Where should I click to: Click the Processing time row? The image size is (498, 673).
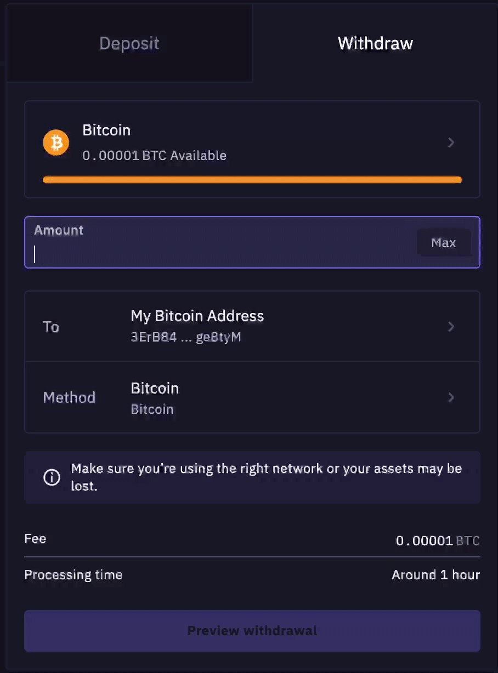(252, 574)
